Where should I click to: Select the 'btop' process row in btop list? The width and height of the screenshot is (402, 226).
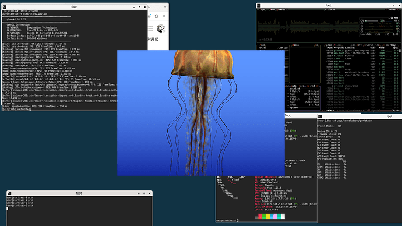(x=362, y=69)
